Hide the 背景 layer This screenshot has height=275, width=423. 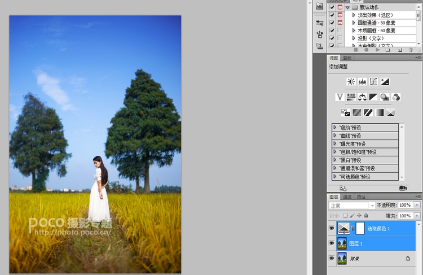[x=332, y=259]
